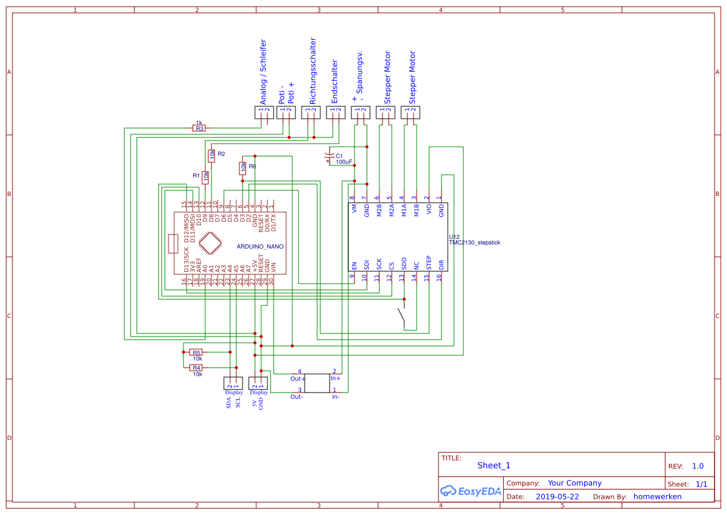Image resolution: width=727 pixels, height=515 pixels.
Task: Click the Sheet count 1/1
Action: pos(702,484)
